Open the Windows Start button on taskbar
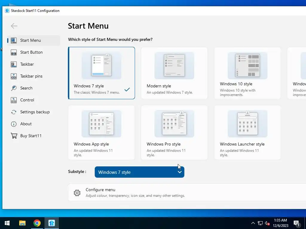306x229 pixels. tap(7, 223)
